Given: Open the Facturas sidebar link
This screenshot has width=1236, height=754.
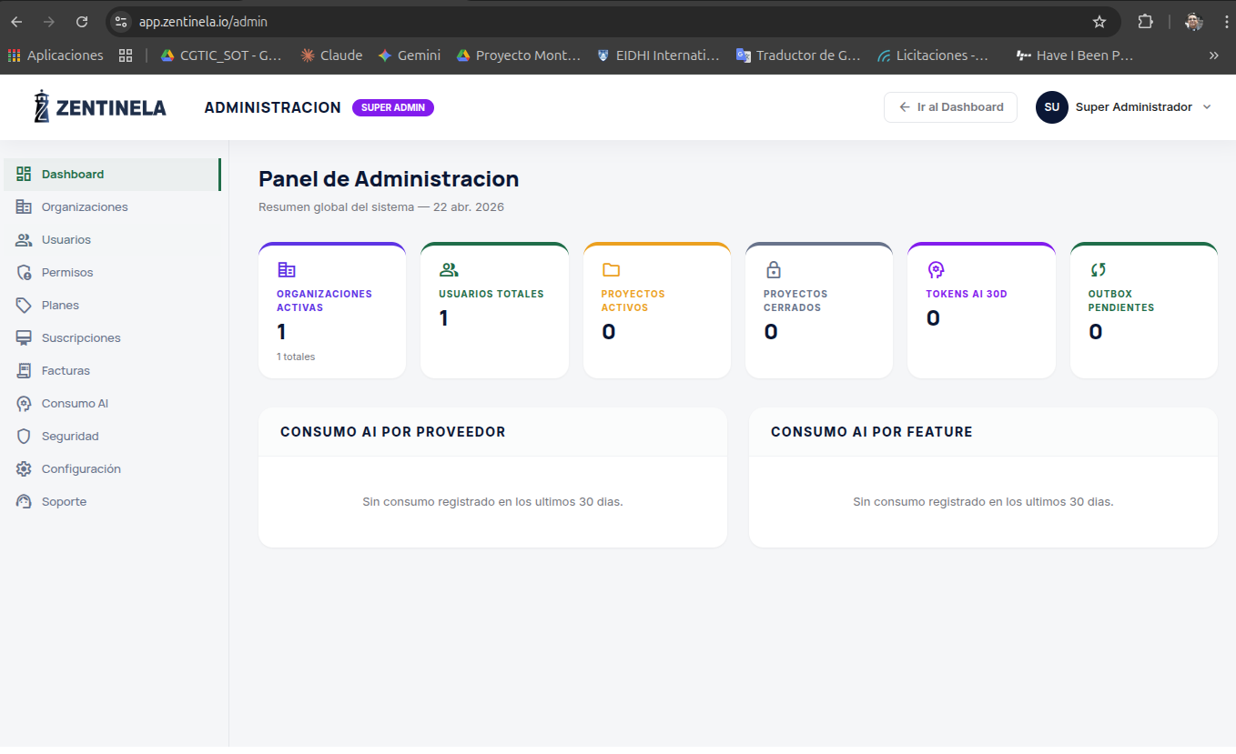Looking at the screenshot, I should coord(114,370).
